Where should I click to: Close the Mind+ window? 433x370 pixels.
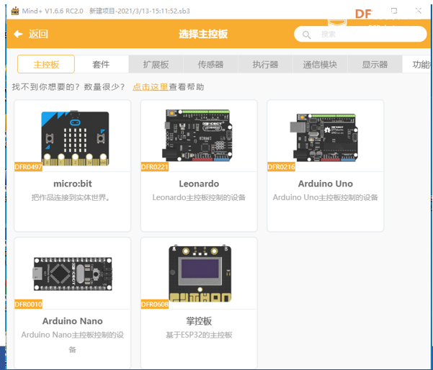click(x=419, y=11)
